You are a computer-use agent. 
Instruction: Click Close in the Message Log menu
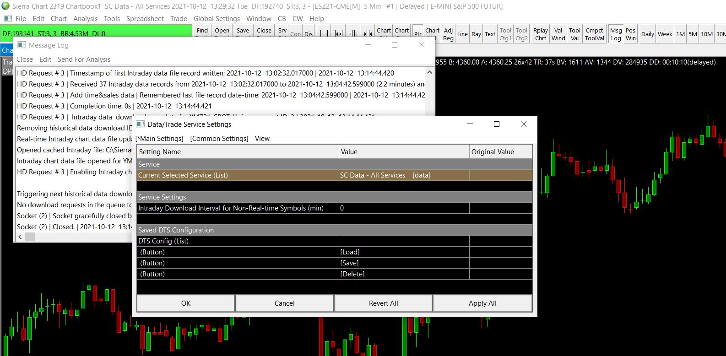click(x=25, y=59)
